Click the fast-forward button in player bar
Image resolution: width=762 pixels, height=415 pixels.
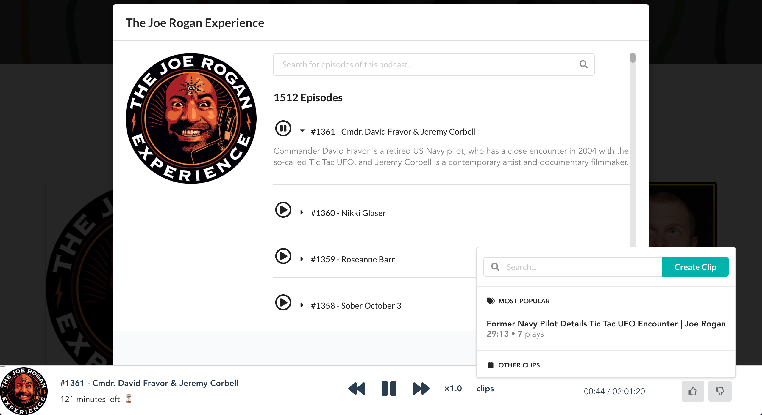(x=421, y=389)
